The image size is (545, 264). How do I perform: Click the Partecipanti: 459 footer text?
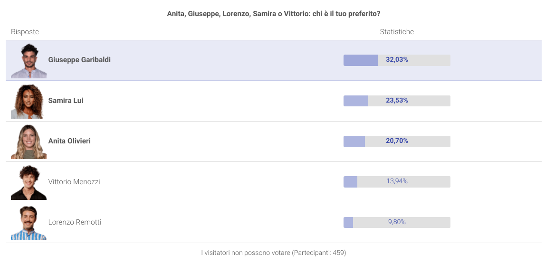319,253
